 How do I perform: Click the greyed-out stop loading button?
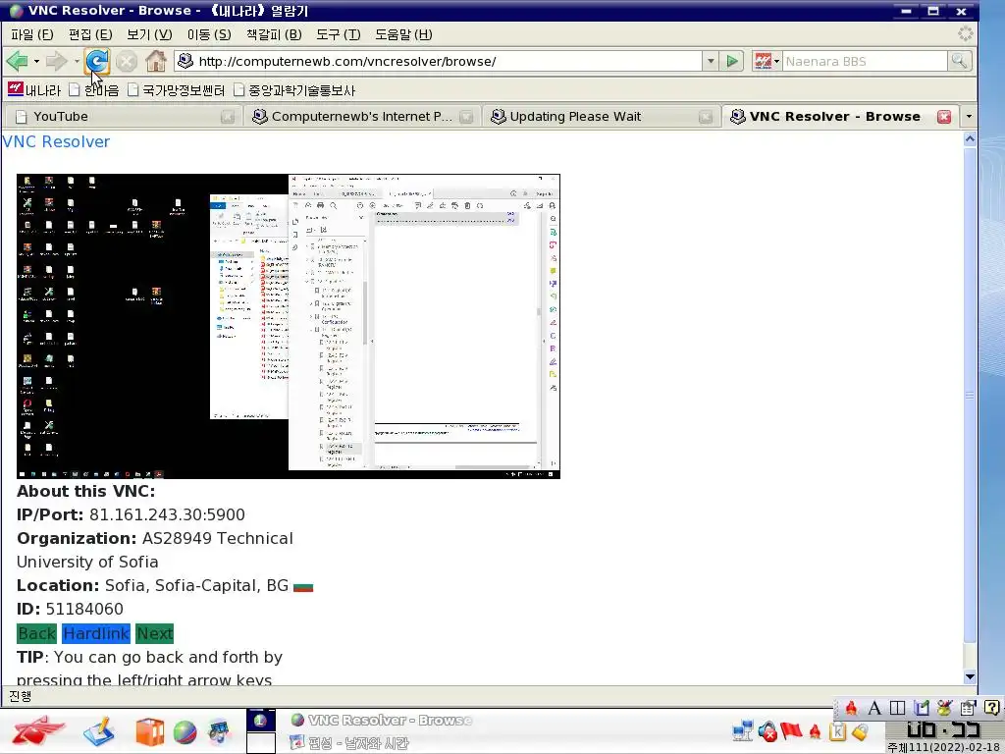(x=127, y=62)
